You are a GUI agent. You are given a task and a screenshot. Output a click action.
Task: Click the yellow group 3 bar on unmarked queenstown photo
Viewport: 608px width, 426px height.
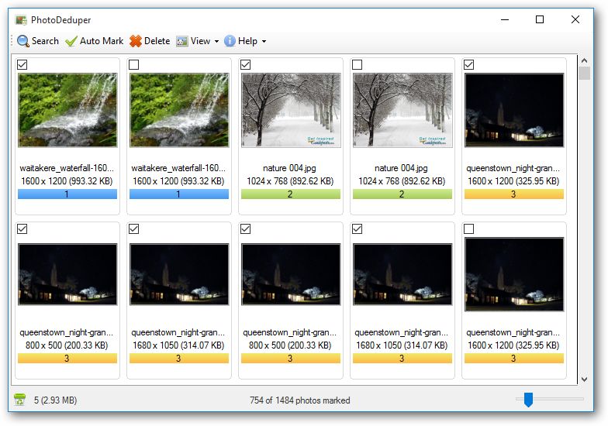pyautogui.click(x=514, y=358)
